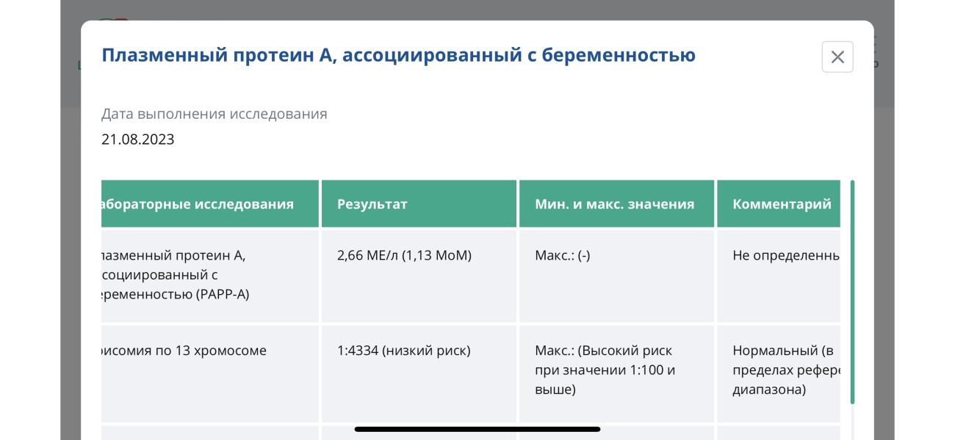Select the 2,66 МЕ/л result cell
The height and width of the screenshot is (440, 955).
click(x=419, y=276)
